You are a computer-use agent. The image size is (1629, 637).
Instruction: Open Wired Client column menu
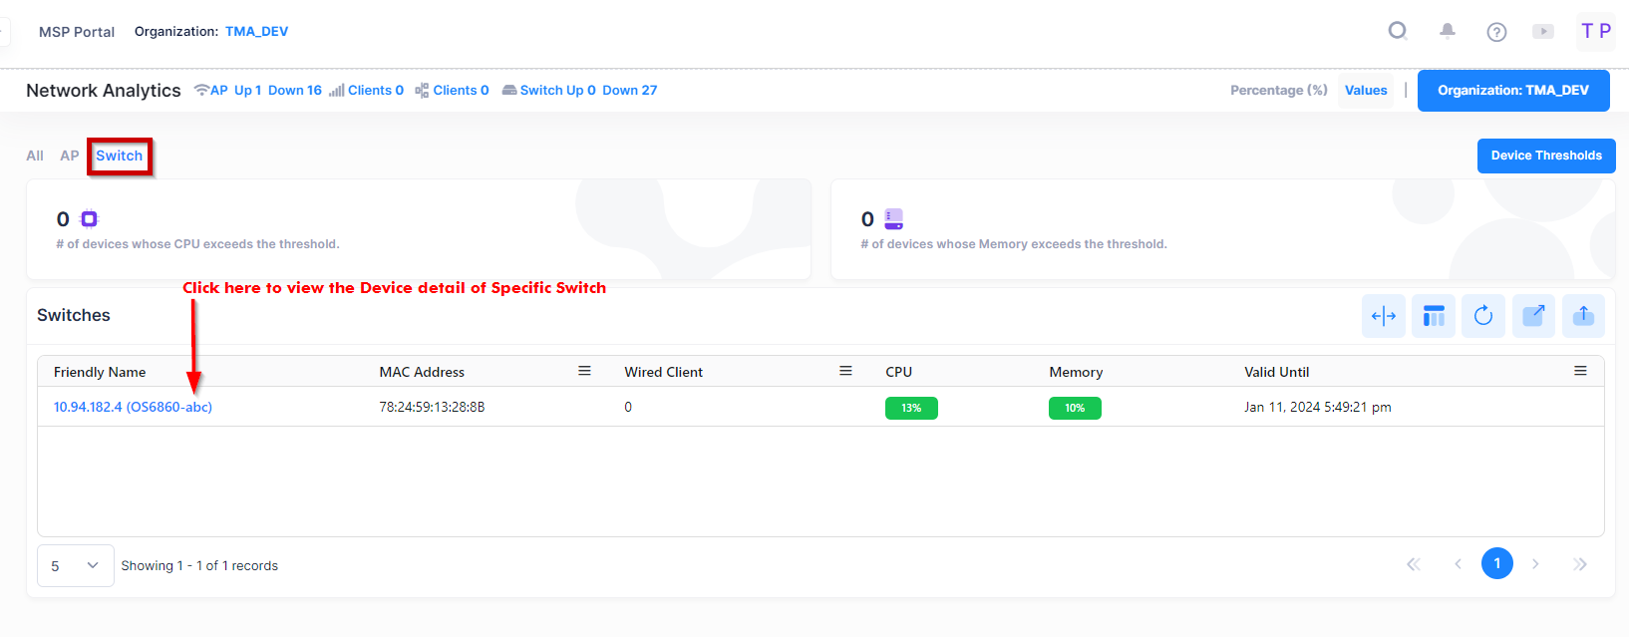(845, 371)
